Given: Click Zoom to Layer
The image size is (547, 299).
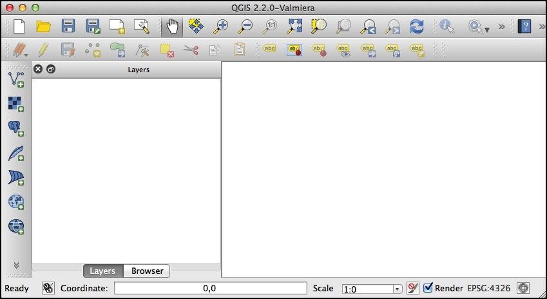Looking at the screenshot, I should tap(343, 26).
